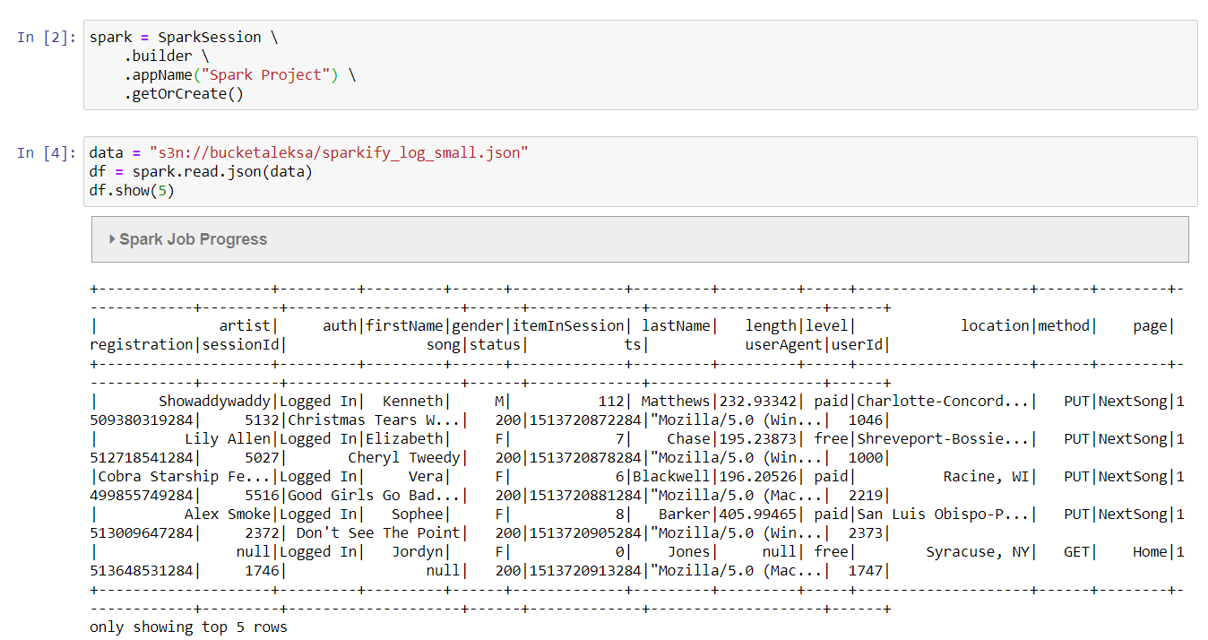The image size is (1208, 640).
Task: Click the artist value Lily Allen
Action: point(228,439)
